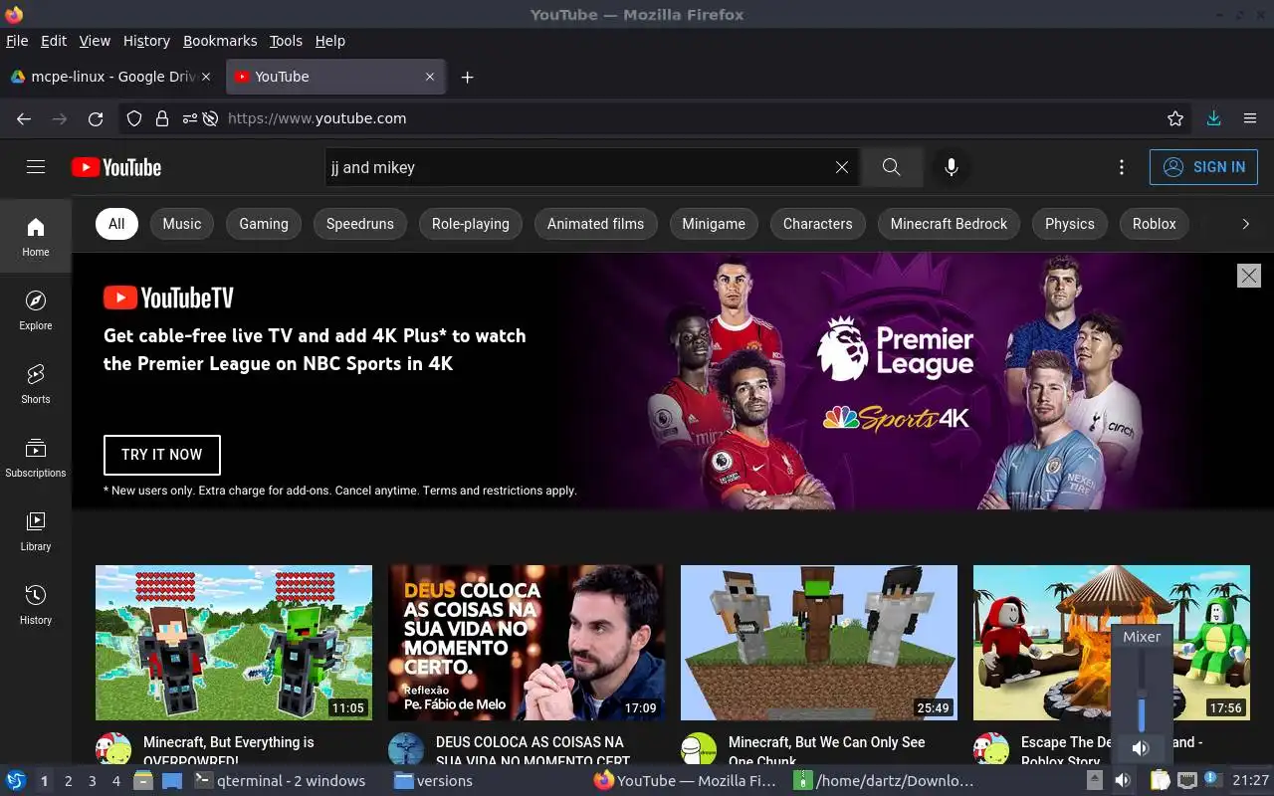The width and height of the screenshot is (1274, 796).
Task: Open the Tools menu
Action: 286,41
